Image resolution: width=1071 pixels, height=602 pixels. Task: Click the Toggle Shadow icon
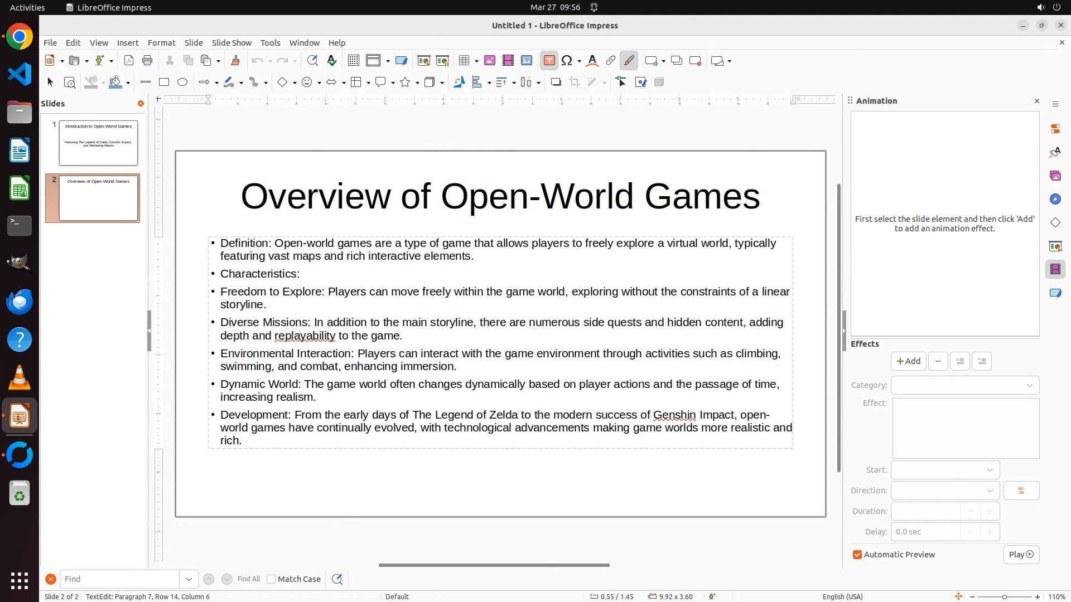(556, 82)
